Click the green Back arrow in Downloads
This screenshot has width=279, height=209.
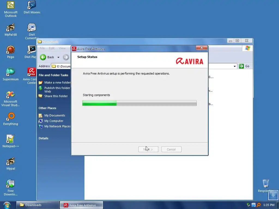coord(43,57)
